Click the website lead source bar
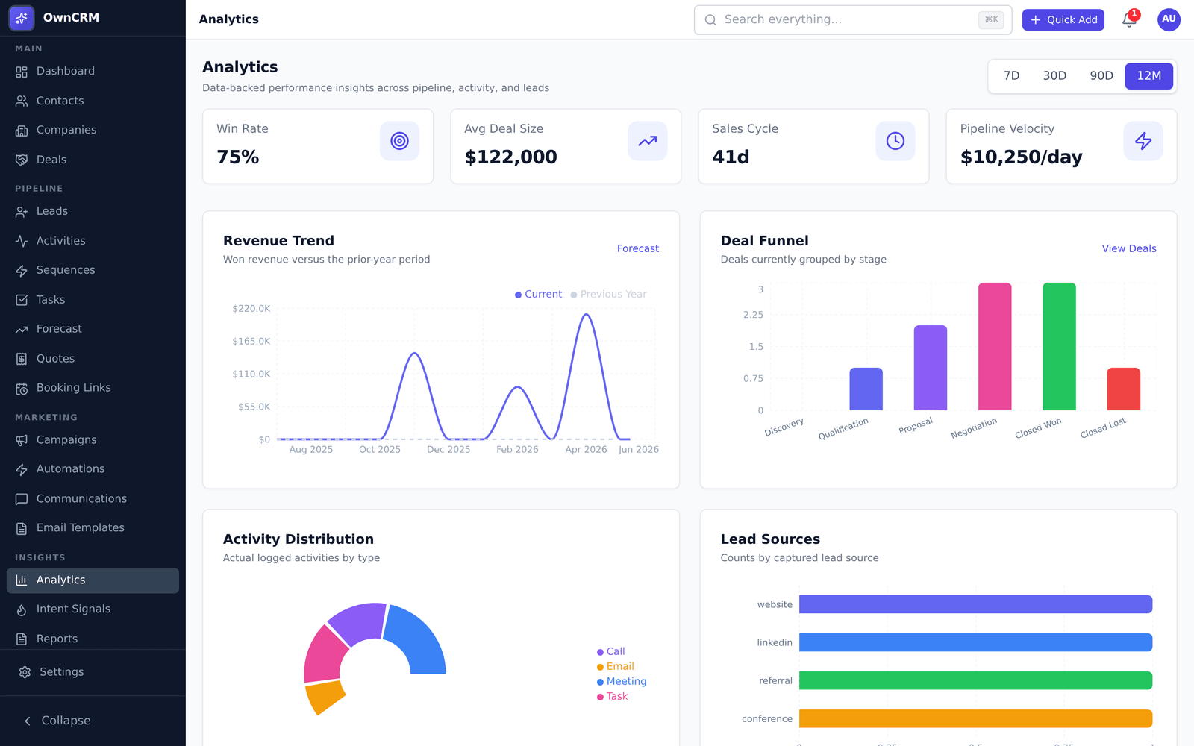The width and height of the screenshot is (1194, 746). (x=975, y=604)
